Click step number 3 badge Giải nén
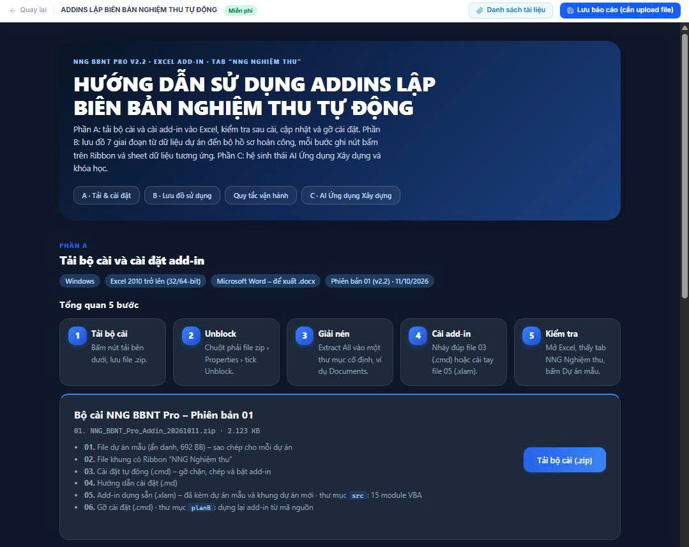 point(305,335)
